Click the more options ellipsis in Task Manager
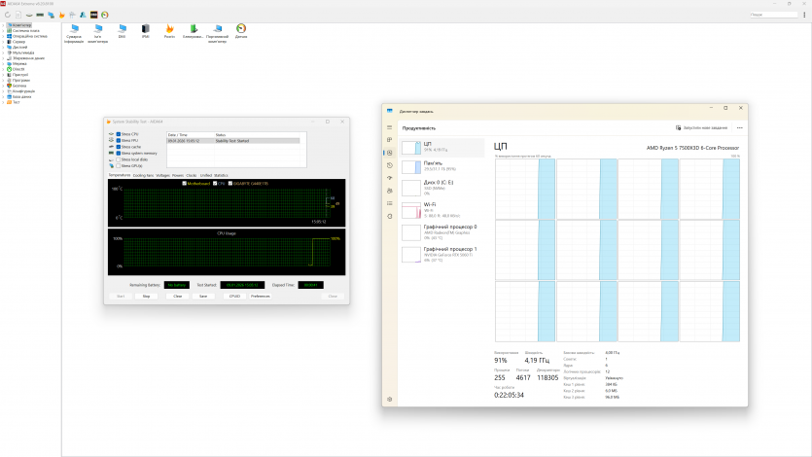This screenshot has height=457, width=812. tap(742, 127)
